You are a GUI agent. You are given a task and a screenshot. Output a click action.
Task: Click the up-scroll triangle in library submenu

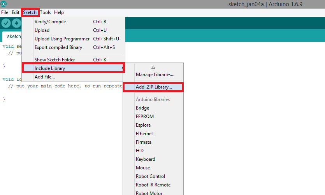click(153, 67)
